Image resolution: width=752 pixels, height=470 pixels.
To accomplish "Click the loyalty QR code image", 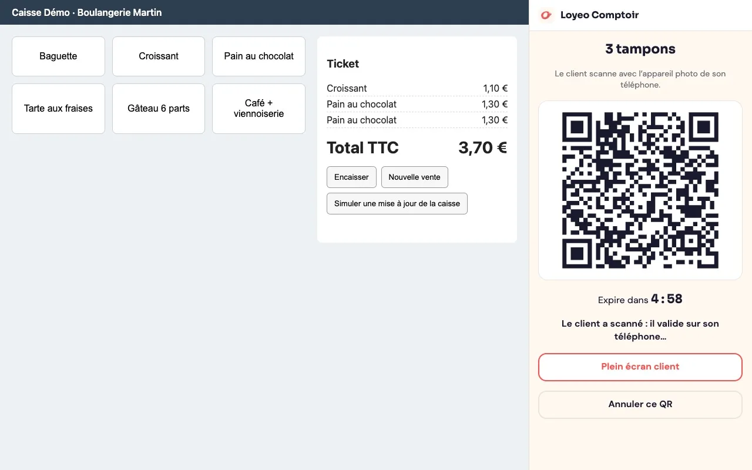I will [640, 190].
